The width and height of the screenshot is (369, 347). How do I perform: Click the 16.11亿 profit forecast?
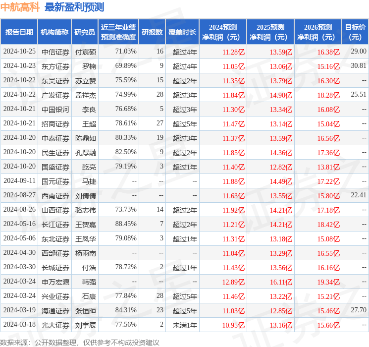(x=281, y=282)
